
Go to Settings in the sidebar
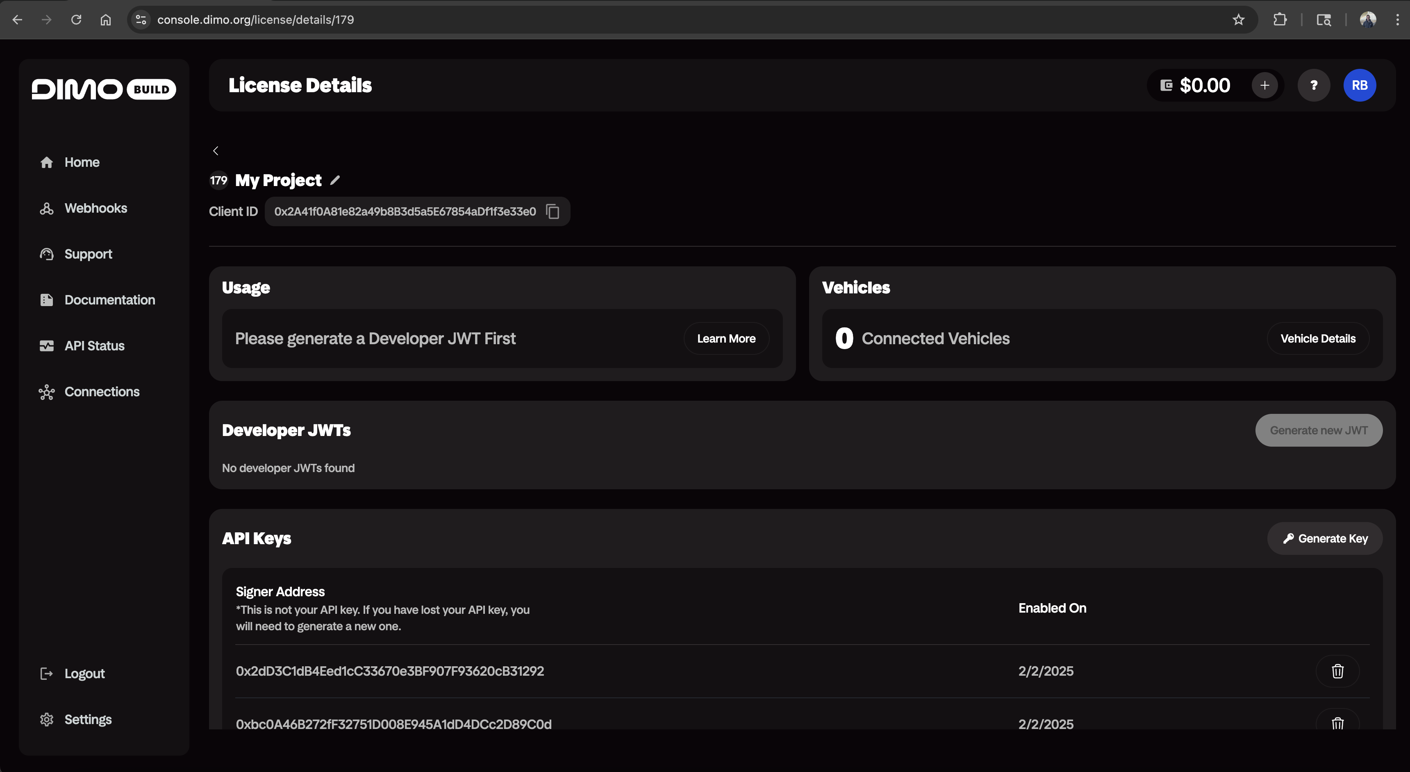88,720
